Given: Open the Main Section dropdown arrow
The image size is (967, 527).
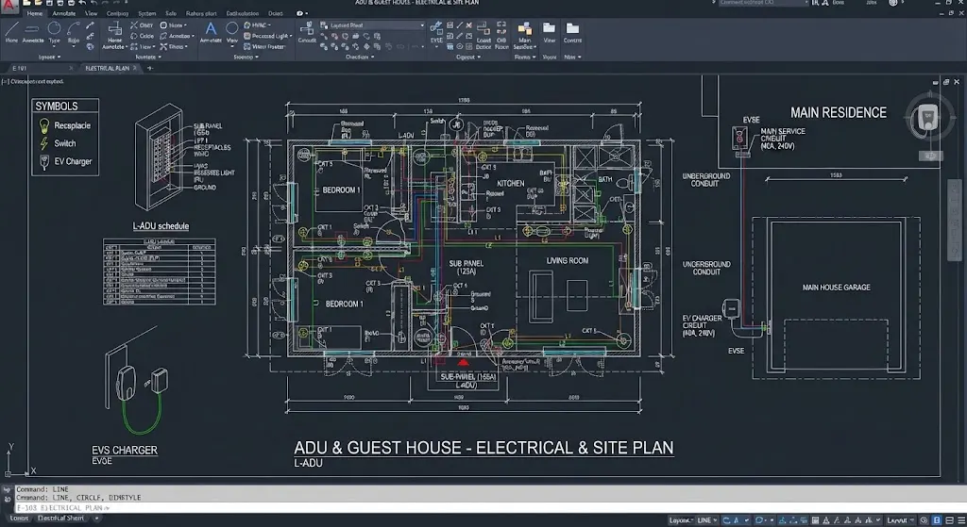Looking at the screenshot, I should point(535,47).
